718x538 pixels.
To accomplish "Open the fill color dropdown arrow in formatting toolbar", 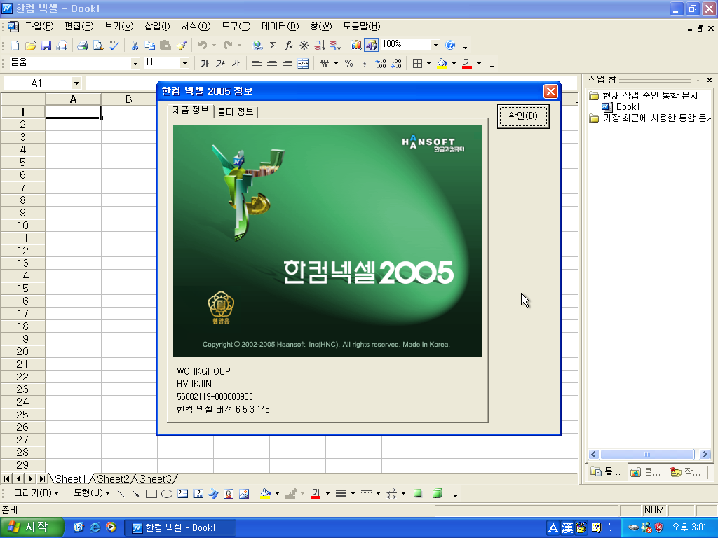I will pyautogui.click(x=454, y=64).
